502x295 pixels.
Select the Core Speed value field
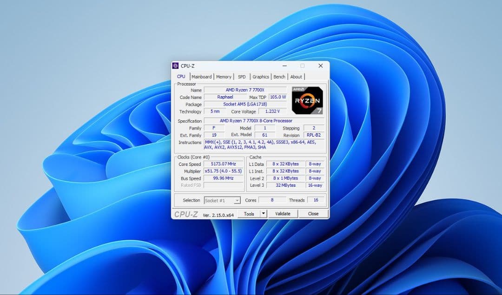[x=223, y=164]
